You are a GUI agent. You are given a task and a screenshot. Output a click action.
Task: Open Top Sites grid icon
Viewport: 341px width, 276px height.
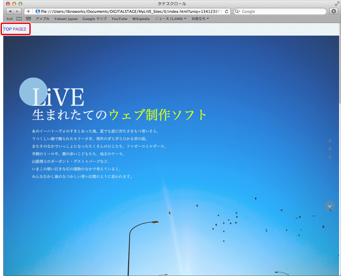coord(28,19)
